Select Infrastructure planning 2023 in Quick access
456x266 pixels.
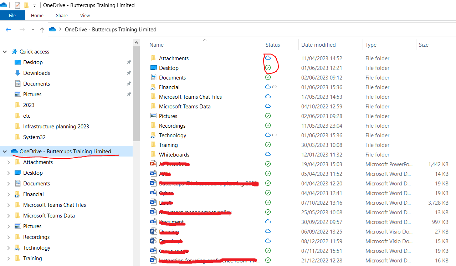[56, 126]
